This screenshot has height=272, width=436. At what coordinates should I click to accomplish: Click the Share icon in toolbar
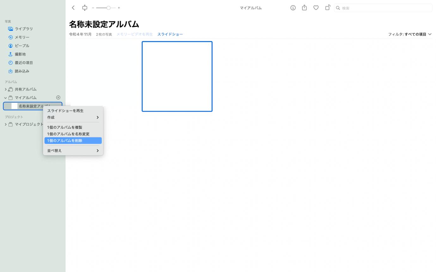pos(304,8)
